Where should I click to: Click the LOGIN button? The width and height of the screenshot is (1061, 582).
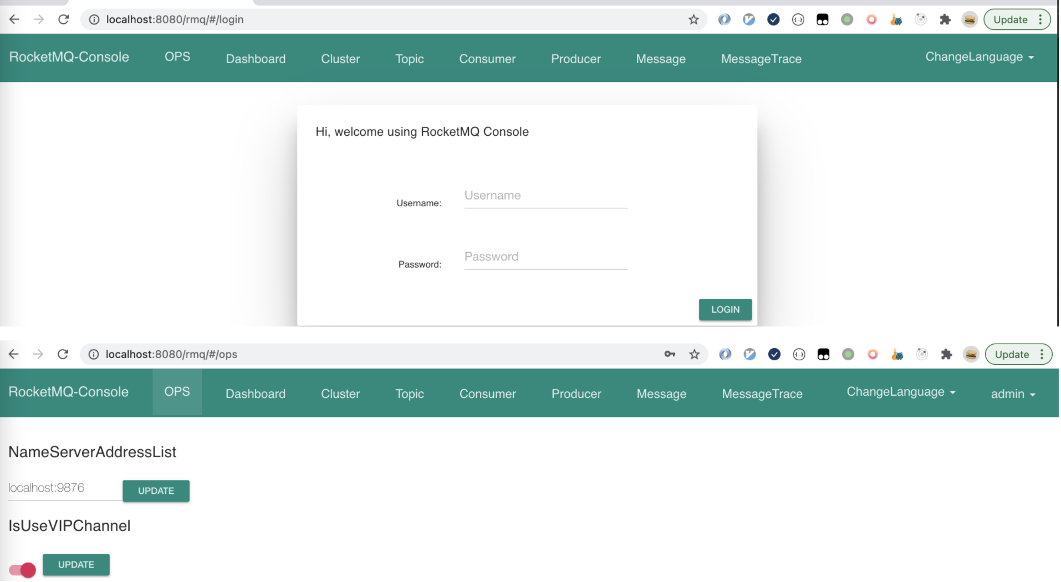point(726,310)
